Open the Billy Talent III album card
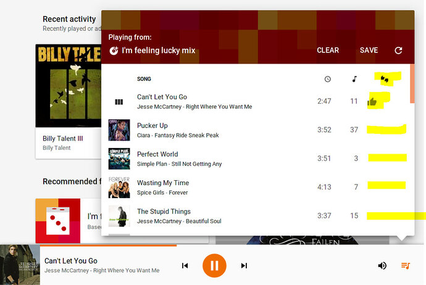This screenshot has width=426, height=285. coord(69,101)
